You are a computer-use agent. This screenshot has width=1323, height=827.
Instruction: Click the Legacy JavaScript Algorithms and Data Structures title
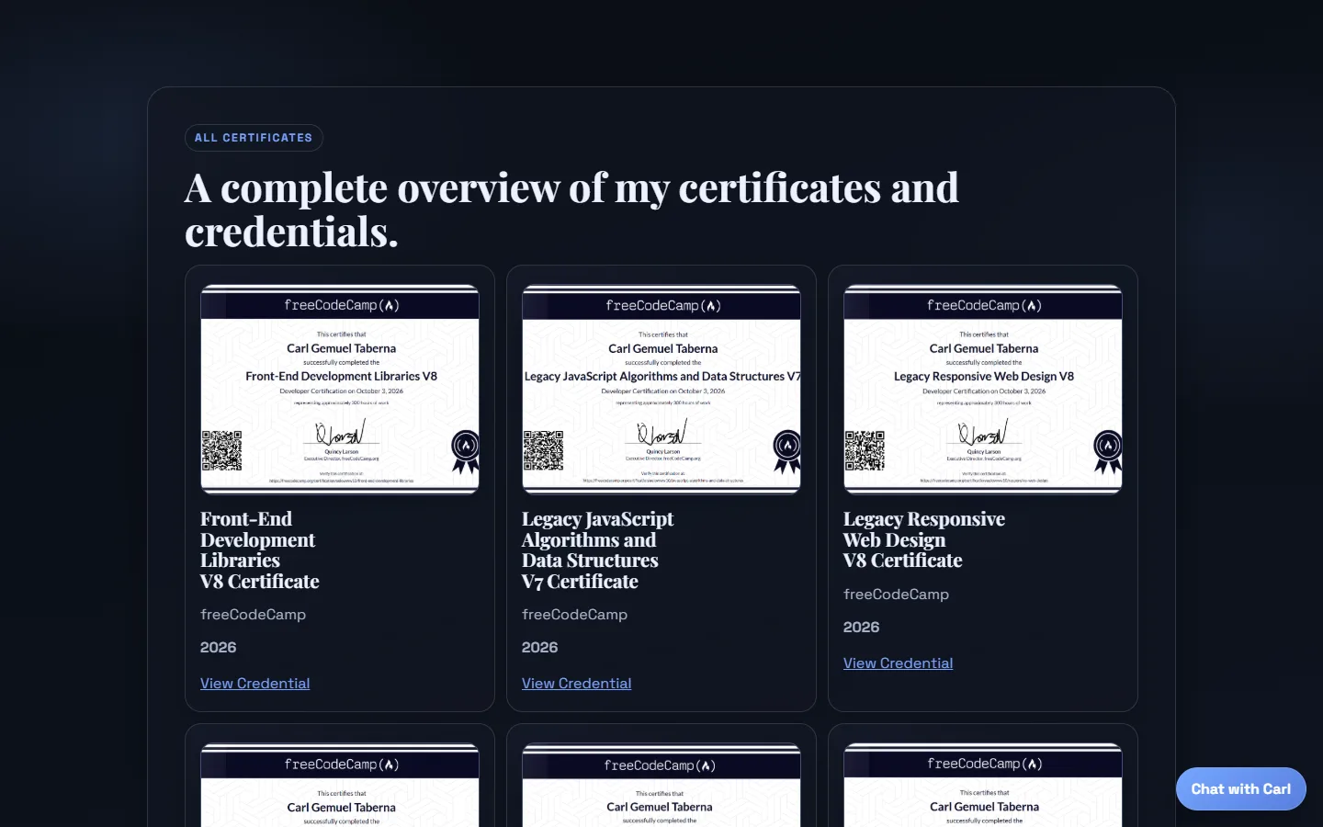click(x=597, y=550)
